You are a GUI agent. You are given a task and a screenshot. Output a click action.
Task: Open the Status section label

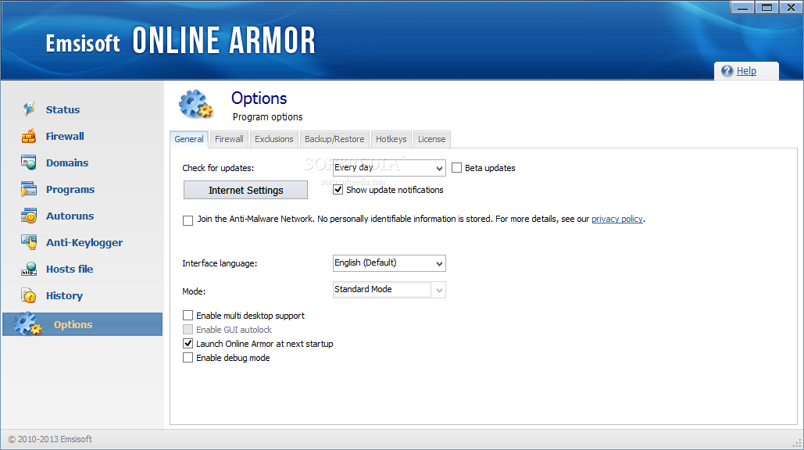point(63,109)
